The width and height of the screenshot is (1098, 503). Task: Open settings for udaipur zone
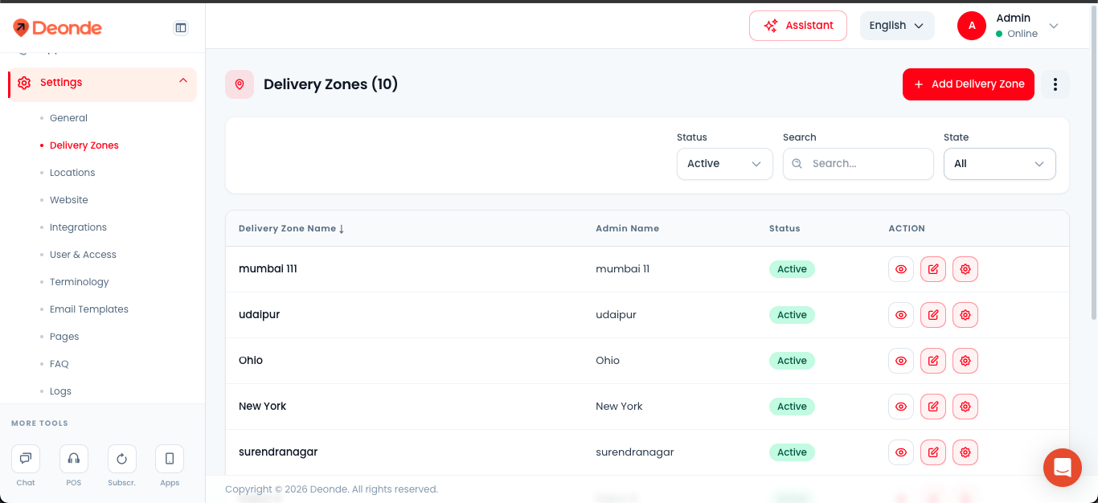965,315
